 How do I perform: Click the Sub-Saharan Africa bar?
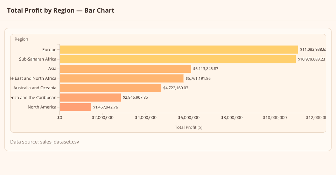178,59
